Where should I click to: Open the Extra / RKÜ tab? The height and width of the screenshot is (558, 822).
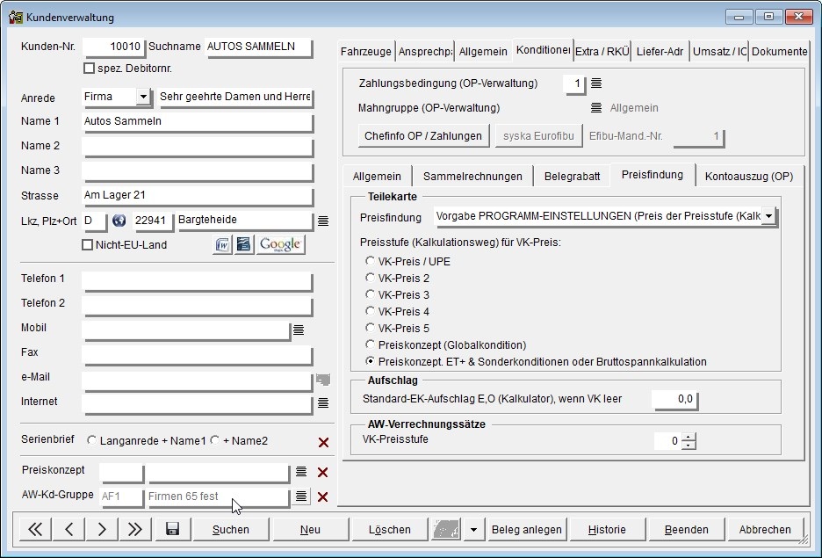(x=602, y=51)
